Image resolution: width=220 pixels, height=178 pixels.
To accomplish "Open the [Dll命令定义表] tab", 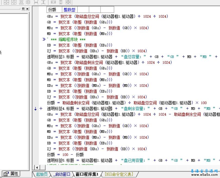I will (119, 174).
